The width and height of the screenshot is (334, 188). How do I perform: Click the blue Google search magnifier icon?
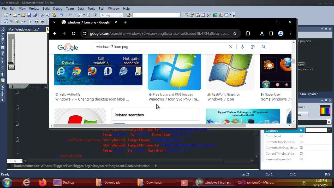tap(264, 47)
